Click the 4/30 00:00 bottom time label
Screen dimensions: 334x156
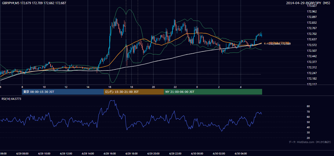coord(197,154)
